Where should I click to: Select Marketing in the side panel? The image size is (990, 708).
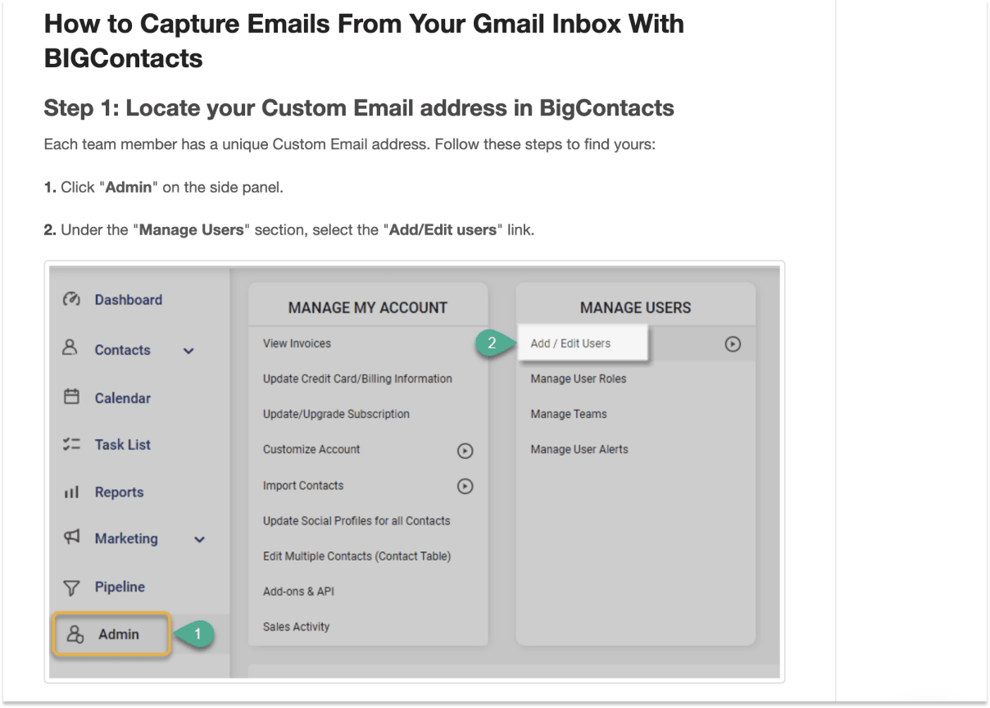pos(126,538)
